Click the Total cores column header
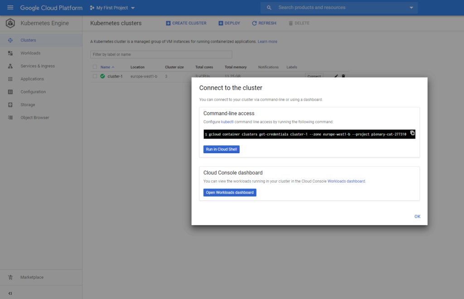This screenshot has height=299, width=464. point(204,67)
